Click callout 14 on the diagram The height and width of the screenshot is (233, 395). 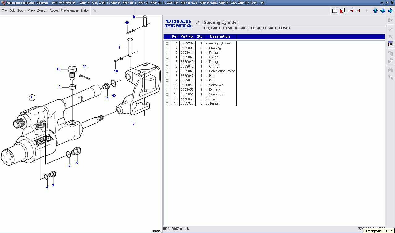tap(85, 66)
